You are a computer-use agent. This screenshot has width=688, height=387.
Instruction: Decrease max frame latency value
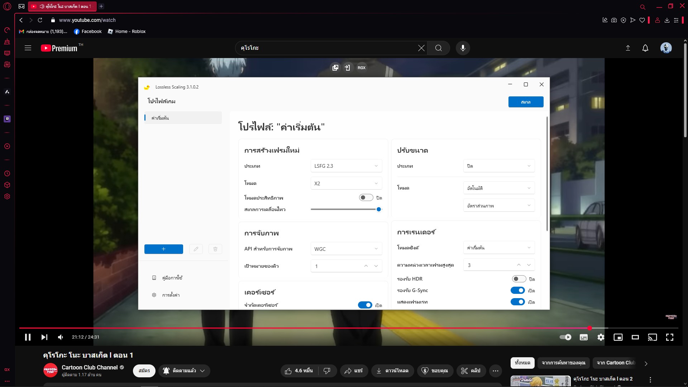(529, 265)
